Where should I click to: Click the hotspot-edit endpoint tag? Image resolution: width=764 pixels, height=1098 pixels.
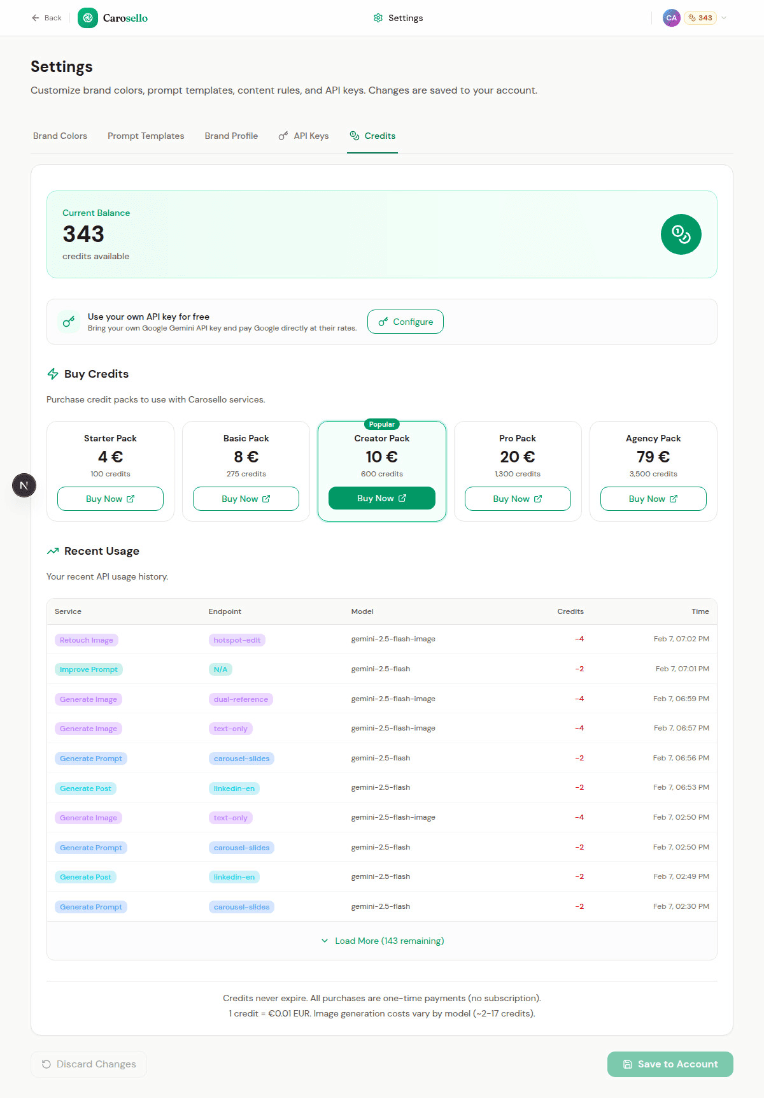[x=237, y=640]
